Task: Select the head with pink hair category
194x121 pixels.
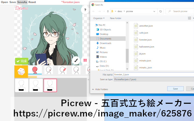Action: pyautogui.click(x=62, y=70)
